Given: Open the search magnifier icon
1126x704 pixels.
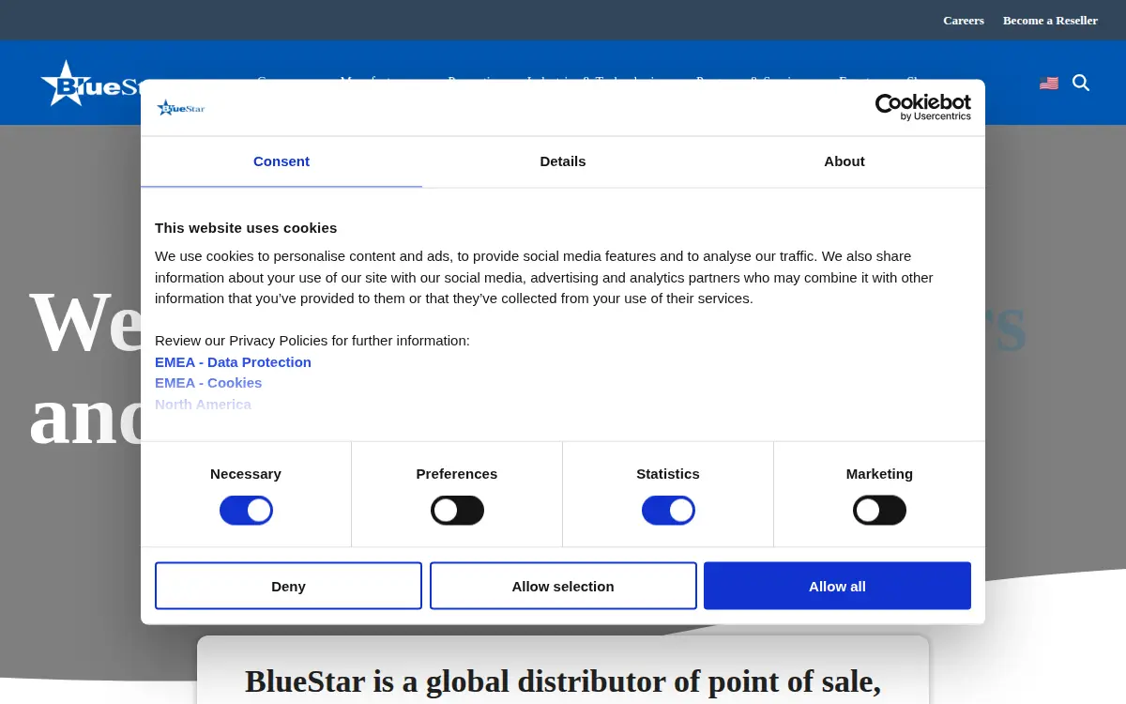Looking at the screenshot, I should click(x=1081, y=83).
